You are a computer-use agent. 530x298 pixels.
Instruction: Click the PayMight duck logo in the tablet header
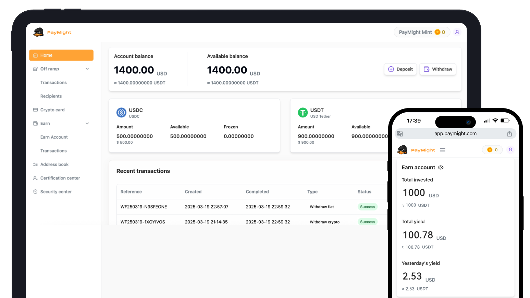pos(39,33)
